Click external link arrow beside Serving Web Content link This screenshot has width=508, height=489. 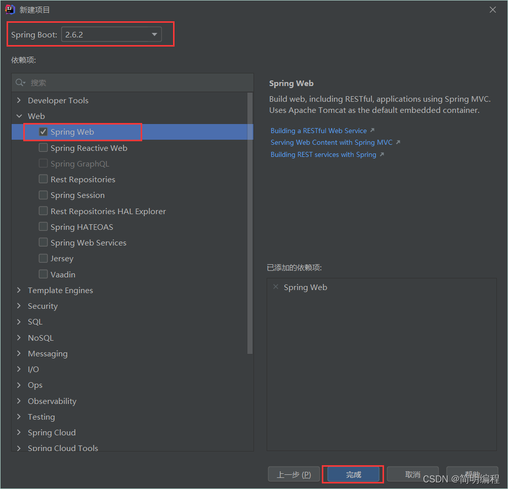coord(398,142)
